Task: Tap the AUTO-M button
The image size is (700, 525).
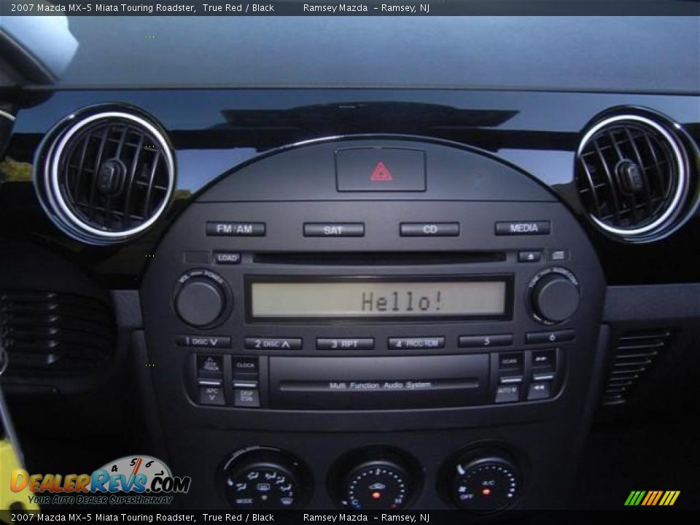Action: coord(507,393)
